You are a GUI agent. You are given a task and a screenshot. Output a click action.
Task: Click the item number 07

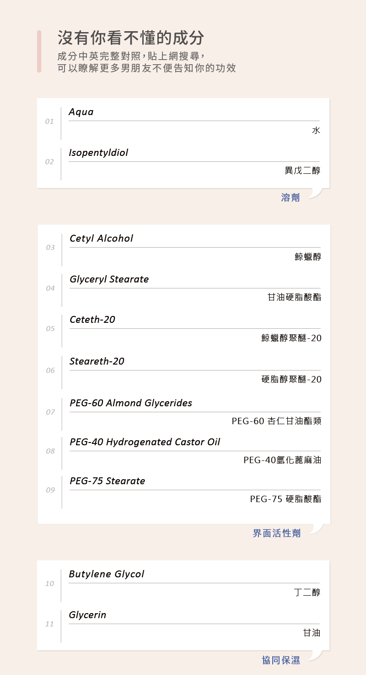tap(50, 412)
